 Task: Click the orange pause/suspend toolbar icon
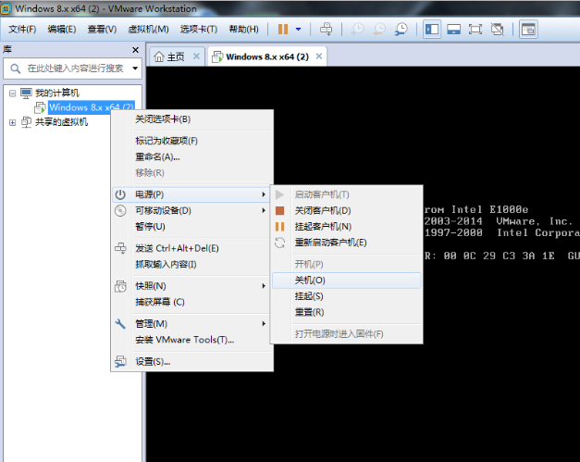click(283, 30)
